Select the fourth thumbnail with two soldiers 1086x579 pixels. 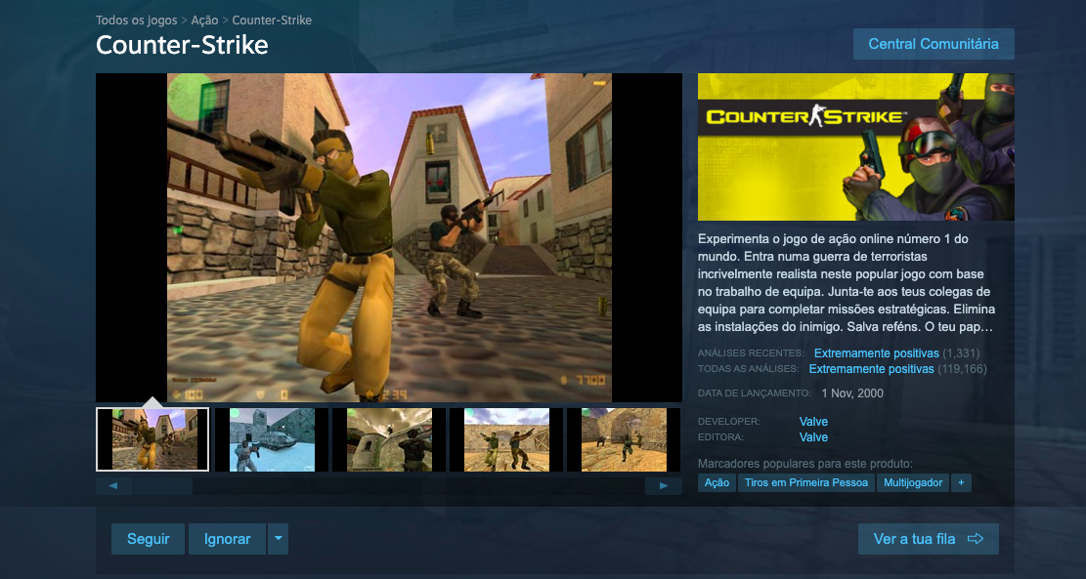coord(506,439)
